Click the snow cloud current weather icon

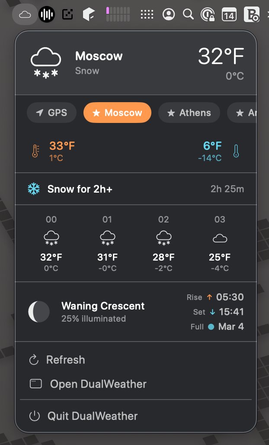[x=45, y=63]
